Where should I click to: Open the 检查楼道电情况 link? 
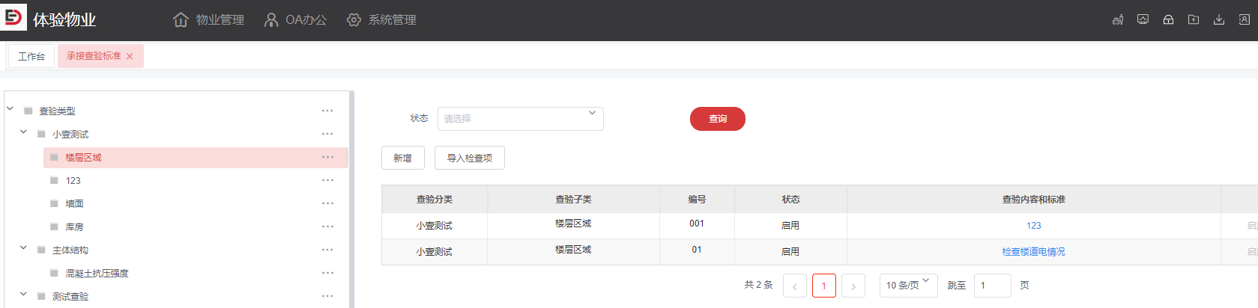click(1033, 252)
